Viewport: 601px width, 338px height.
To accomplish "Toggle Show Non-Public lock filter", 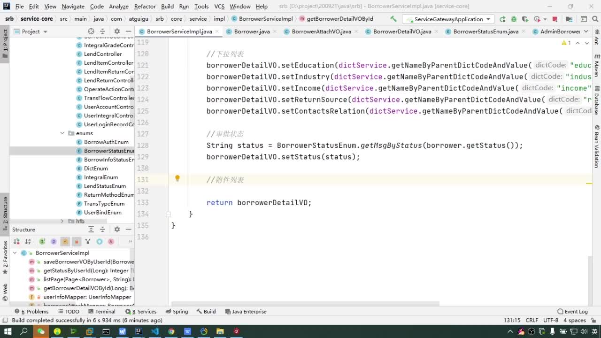I will (x=77, y=242).
